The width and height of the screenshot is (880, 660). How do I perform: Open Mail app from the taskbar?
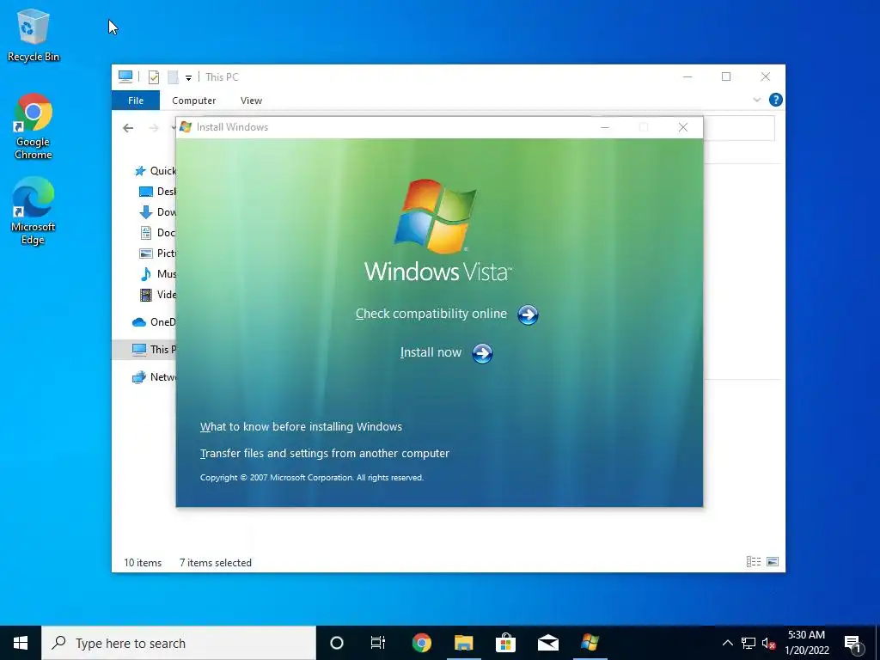547,643
